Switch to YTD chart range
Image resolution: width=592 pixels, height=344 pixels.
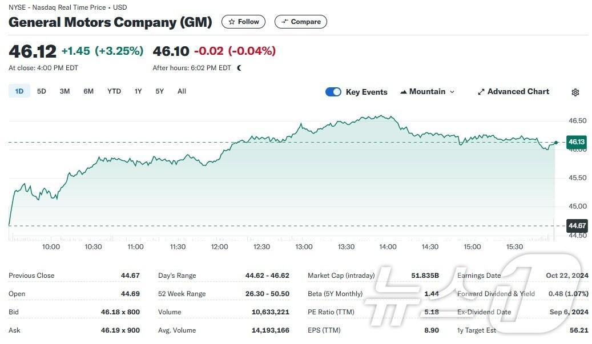pos(114,91)
